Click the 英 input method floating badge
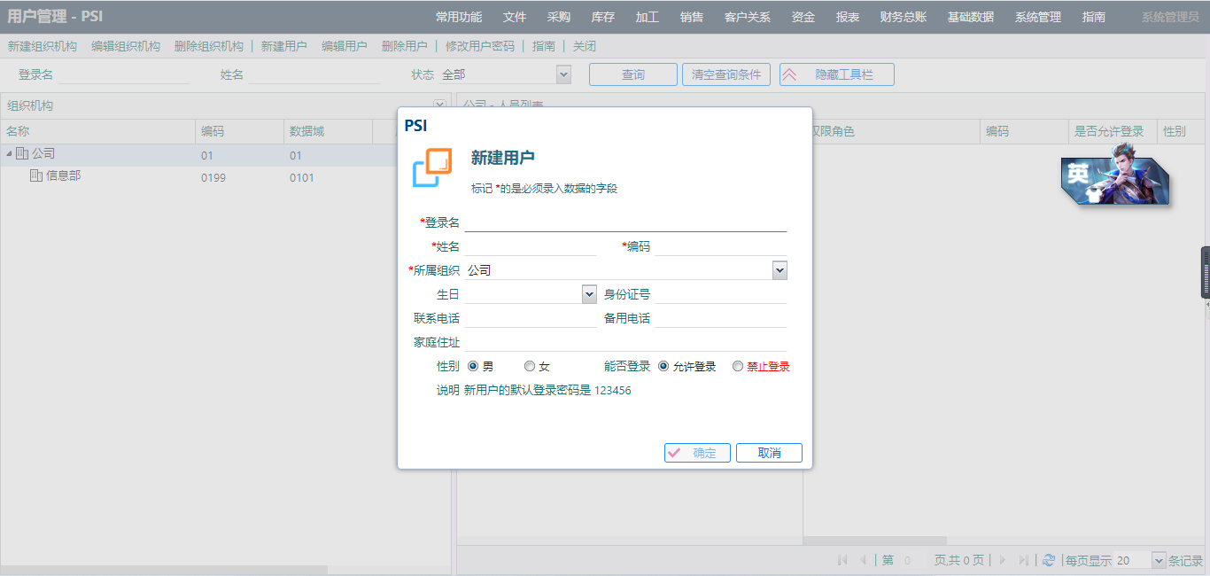Image resolution: width=1210 pixels, height=576 pixels. (1115, 174)
